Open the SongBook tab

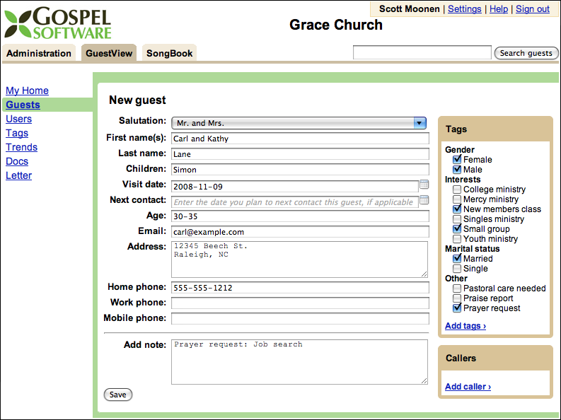169,53
